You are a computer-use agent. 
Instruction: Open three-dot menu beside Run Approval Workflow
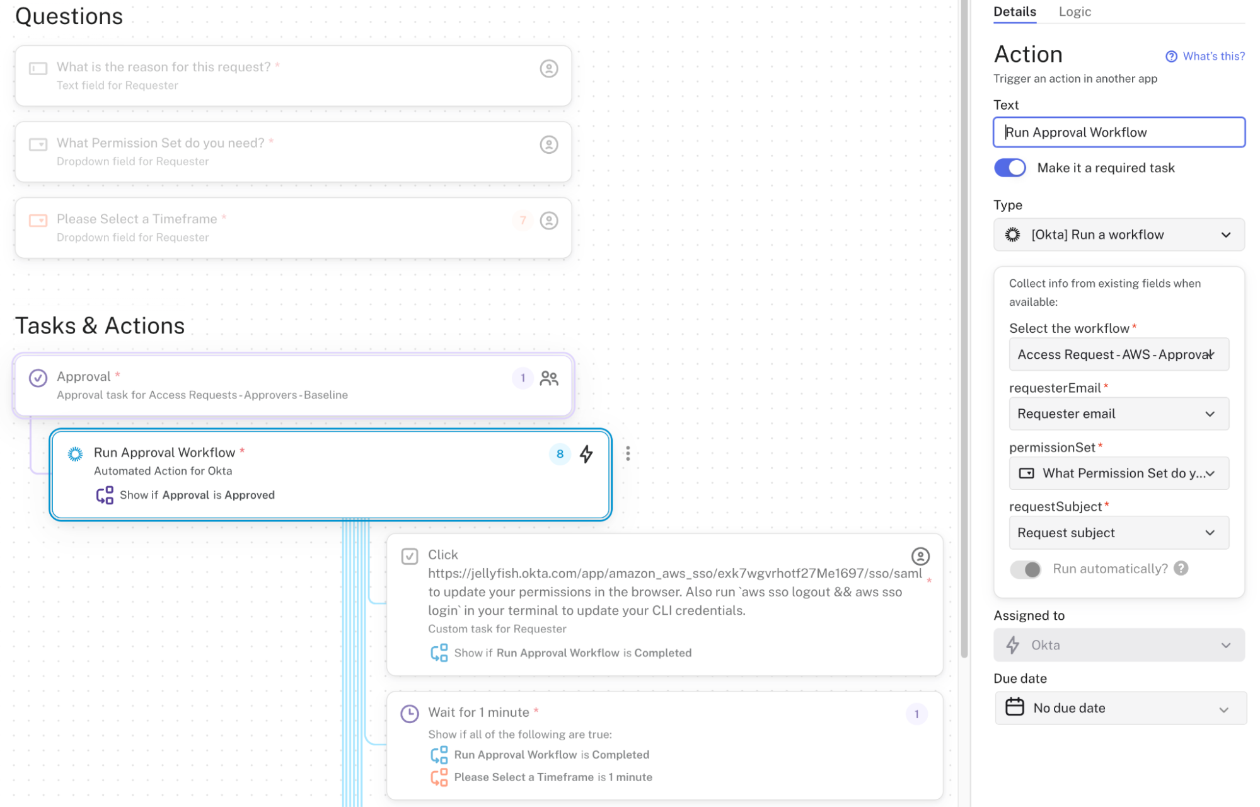(x=628, y=454)
